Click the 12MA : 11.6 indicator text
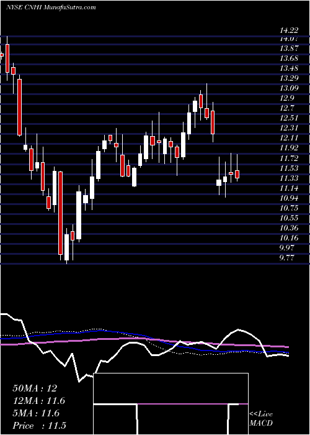Viewport: 310px width, 435px height. coord(39,401)
